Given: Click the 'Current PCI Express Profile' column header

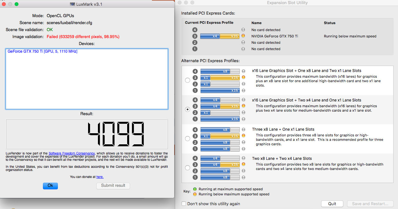Looking at the screenshot, I should click(209, 23).
